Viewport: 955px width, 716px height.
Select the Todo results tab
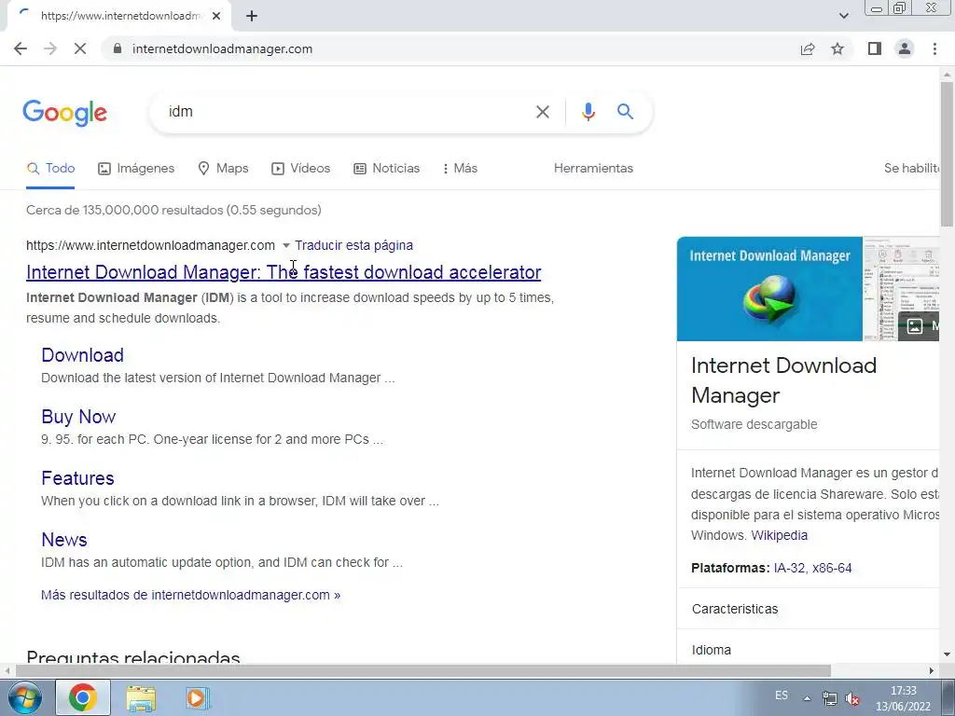(50, 169)
